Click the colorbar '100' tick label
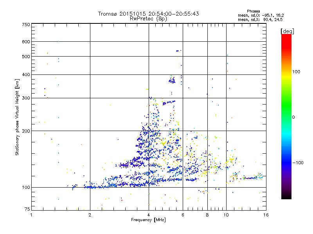Screen dimensions: 313x234 (296, 72)
